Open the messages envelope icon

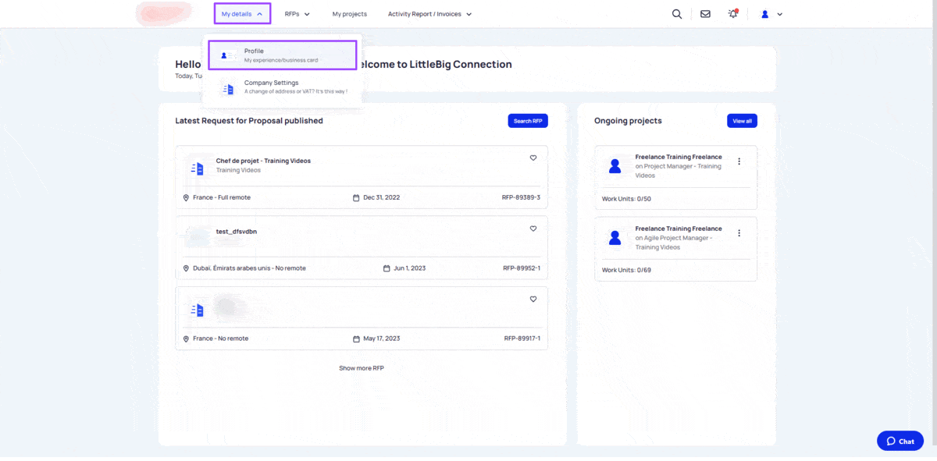(x=705, y=14)
